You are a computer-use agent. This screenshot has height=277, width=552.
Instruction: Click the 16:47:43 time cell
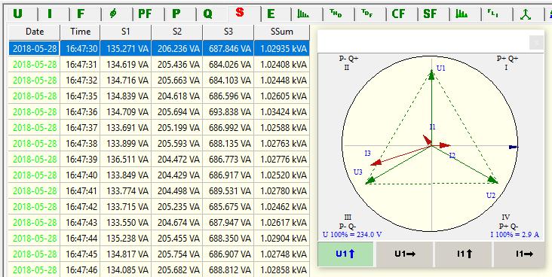(x=80, y=223)
